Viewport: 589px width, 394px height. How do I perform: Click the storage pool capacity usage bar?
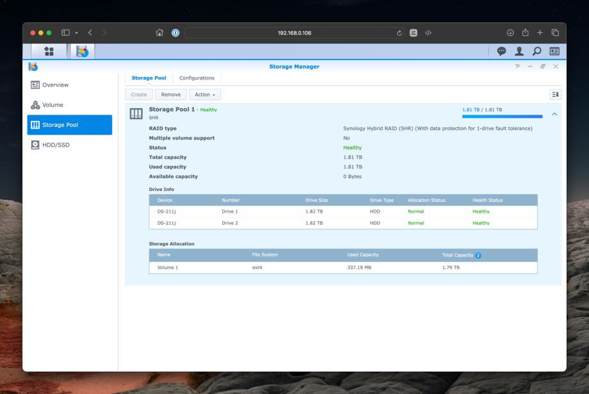[x=502, y=117]
